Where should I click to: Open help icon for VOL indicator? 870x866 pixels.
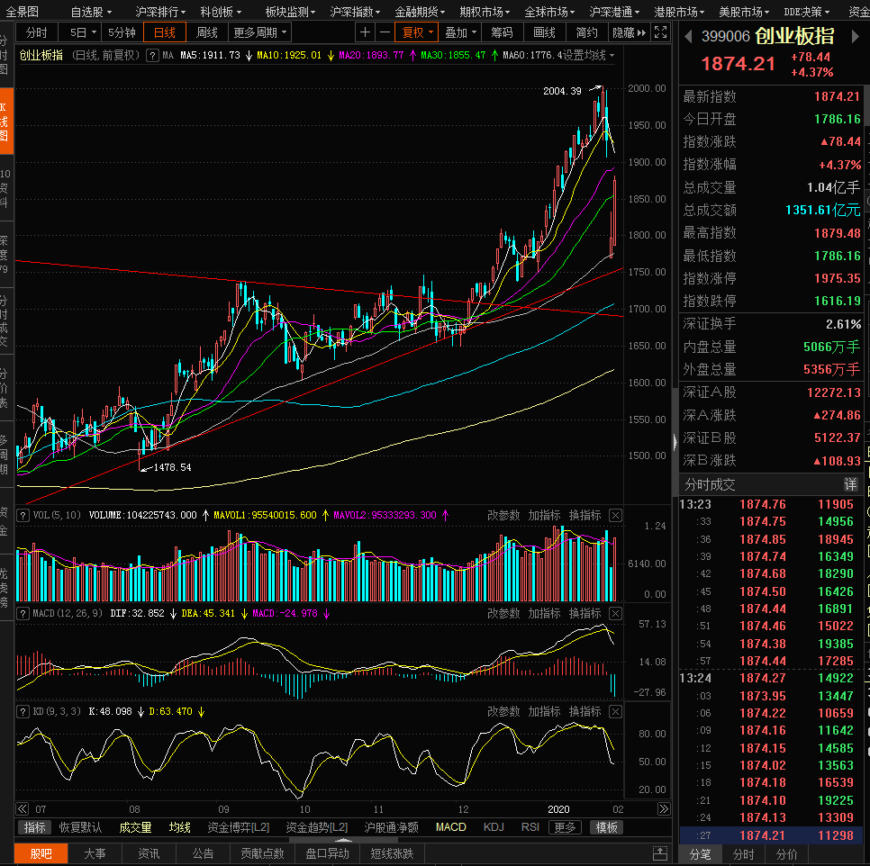tap(23, 516)
